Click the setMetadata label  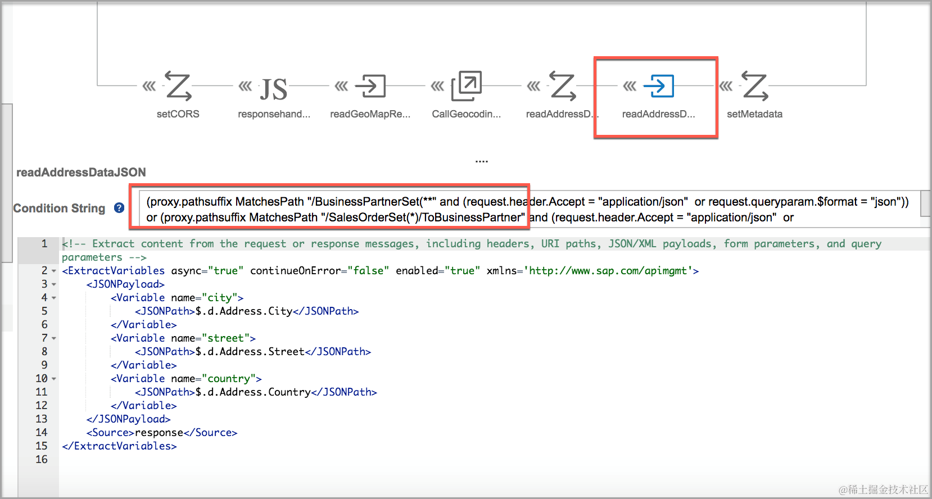click(755, 114)
